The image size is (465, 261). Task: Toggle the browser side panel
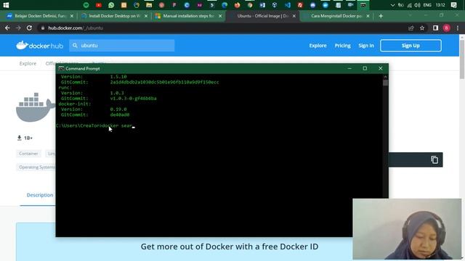435,28
